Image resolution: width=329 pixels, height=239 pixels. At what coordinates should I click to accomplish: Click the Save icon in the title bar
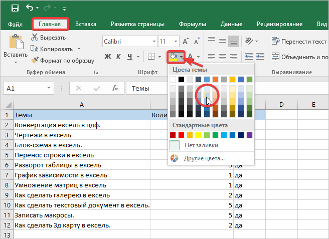(x=16, y=8)
